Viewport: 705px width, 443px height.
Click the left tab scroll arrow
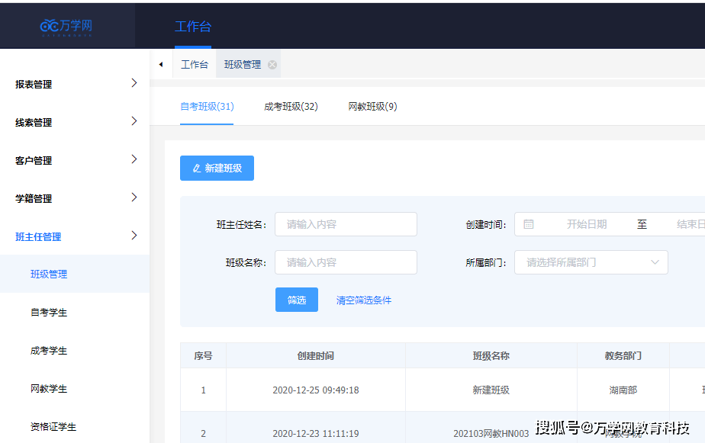pyautogui.click(x=160, y=65)
